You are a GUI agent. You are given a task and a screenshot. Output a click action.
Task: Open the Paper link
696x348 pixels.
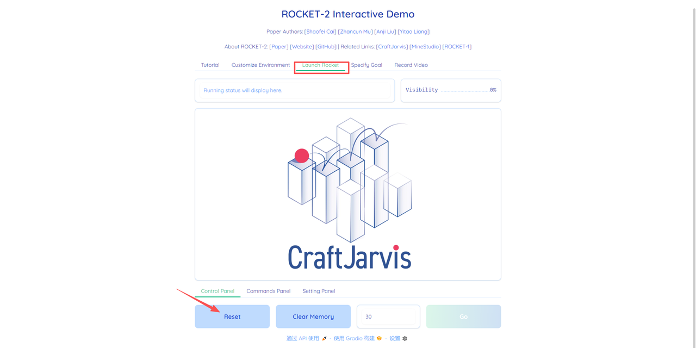279,47
